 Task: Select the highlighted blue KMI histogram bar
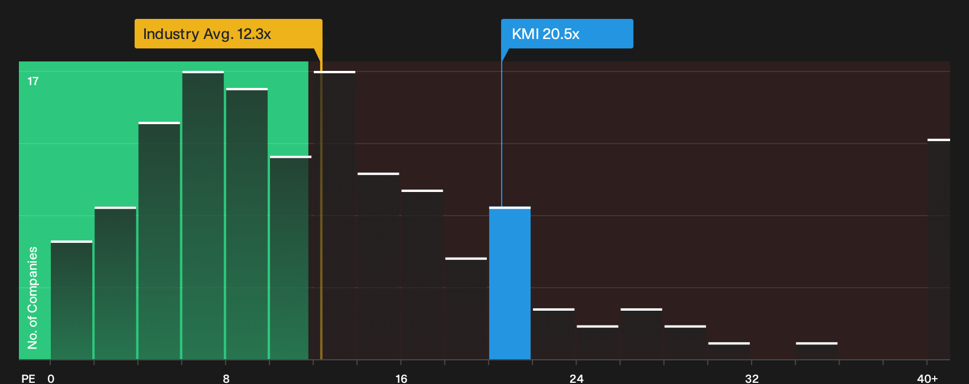pyautogui.click(x=510, y=283)
